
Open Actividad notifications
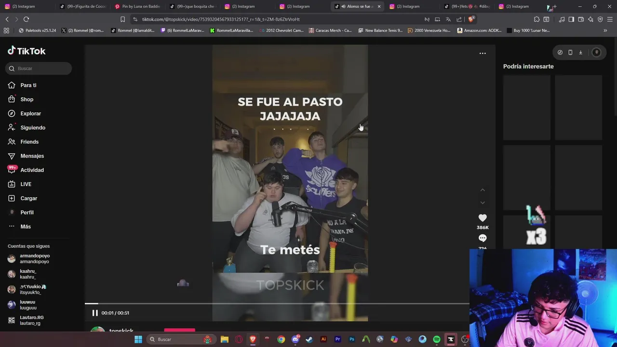click(x=26, y=170)
